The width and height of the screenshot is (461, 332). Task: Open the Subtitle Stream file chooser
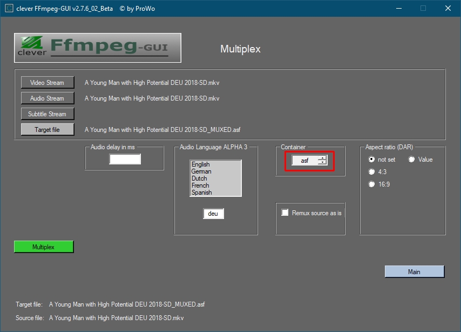click(x=48, y=114)
